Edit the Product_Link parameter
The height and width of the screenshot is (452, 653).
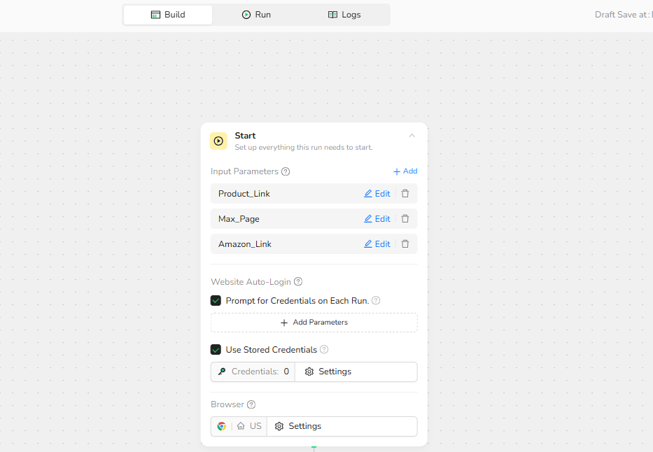[x=377, y=194]
